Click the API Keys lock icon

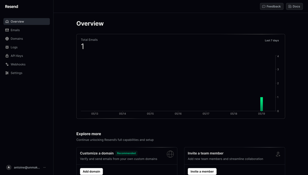[x=7, y=56]
